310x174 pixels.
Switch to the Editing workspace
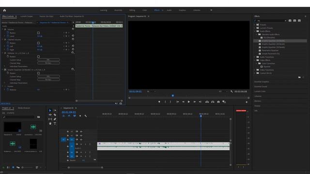click(x=132, y=10)
